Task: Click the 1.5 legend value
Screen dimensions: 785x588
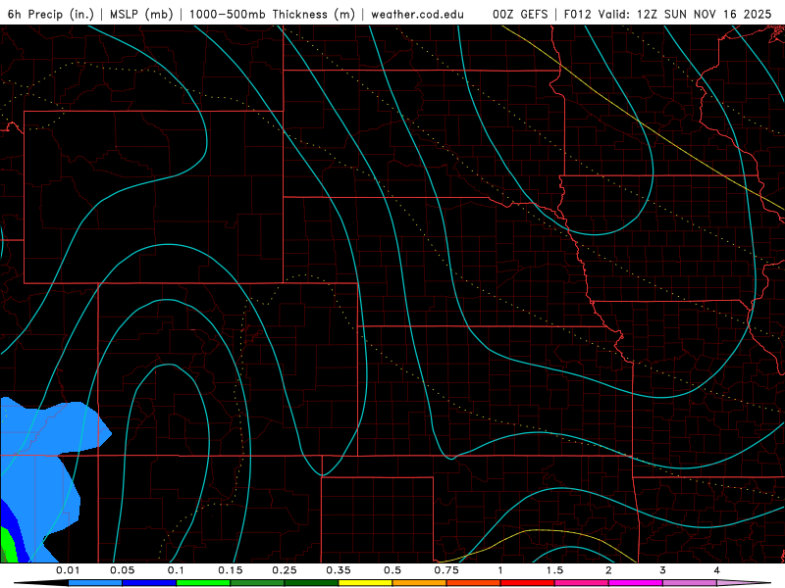Action: pyautogui.click(x=554, y=570)
